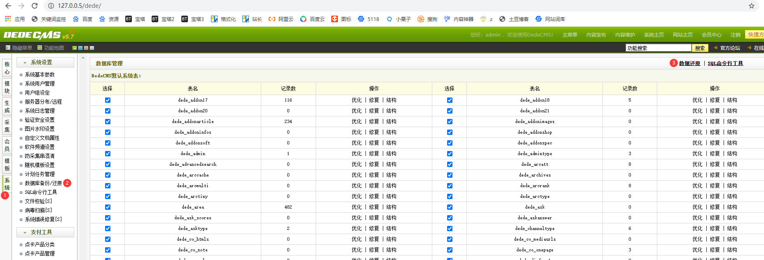The width and height of the screenshot is (764, 260).
Task: Switch to the 核心 vertical tab
Action: tap(7, 68)
